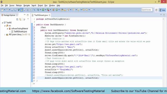Click the Open Perspective icon
Screen dimensions: 167x94
[156, 10]
